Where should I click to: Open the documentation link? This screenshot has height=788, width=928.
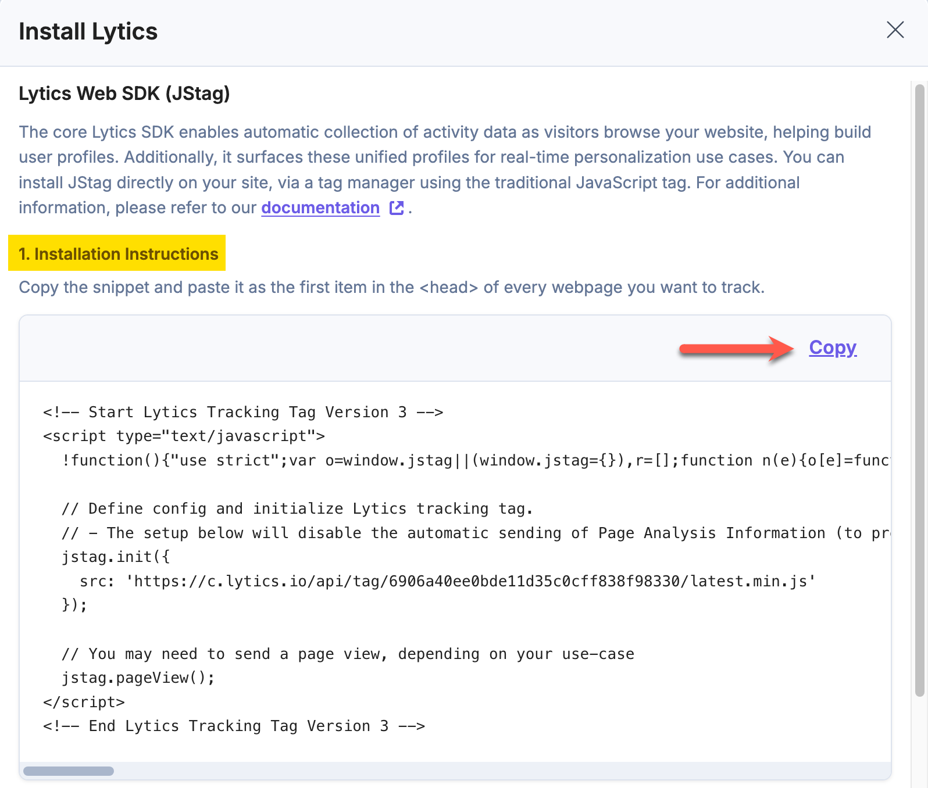(320, 207)
